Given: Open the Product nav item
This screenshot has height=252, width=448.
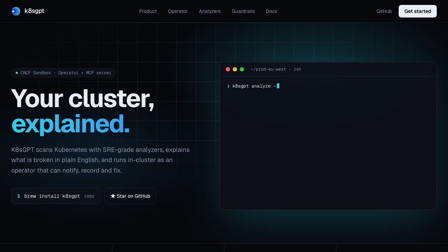Looking at the screenshot, I should (x=148, y=11).
